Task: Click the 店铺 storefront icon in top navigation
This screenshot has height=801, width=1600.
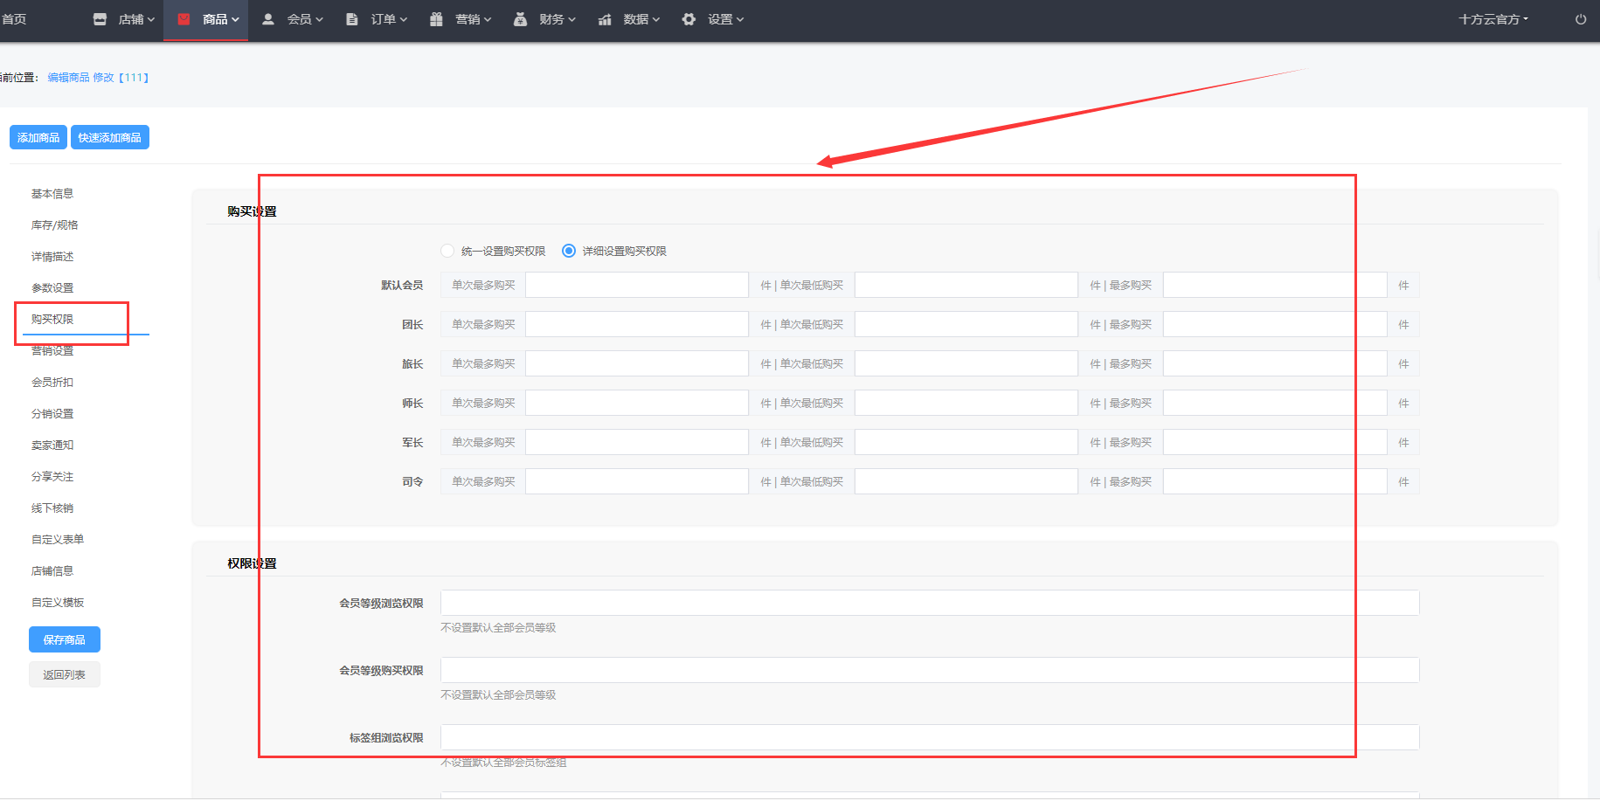Action: pyautogui.click(x=100, y=19)
